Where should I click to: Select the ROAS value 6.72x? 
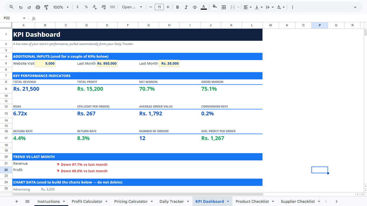point(20,113)
